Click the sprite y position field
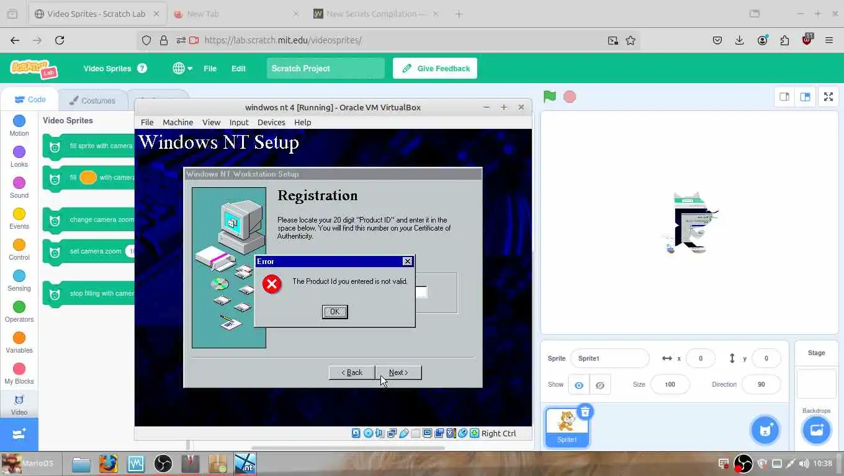The height and width of the screenshot is (476, 844). tap(766, 358)
